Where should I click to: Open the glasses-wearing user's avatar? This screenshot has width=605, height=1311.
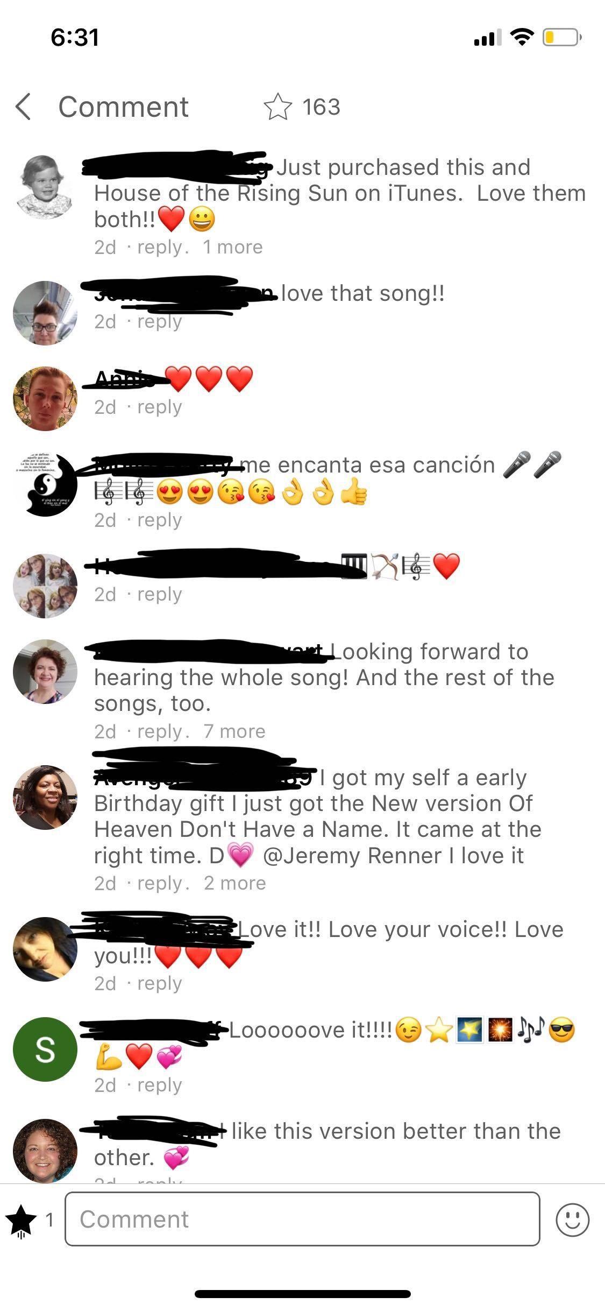click(45, 313)
